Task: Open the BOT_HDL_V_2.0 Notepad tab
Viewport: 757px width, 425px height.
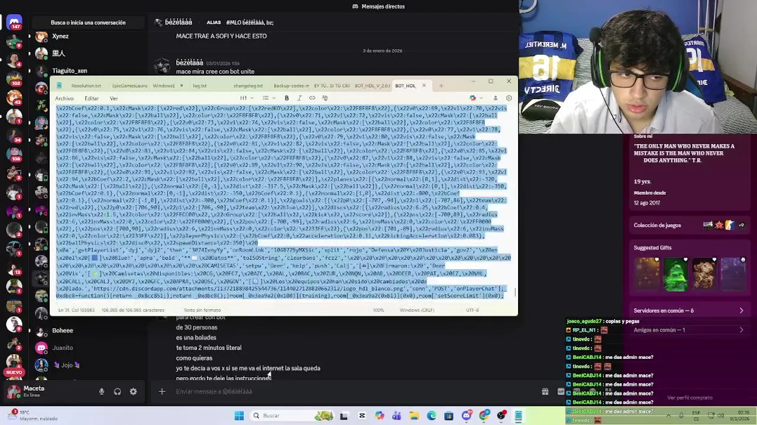Action: pyautogui.click(x=372, y=86)
